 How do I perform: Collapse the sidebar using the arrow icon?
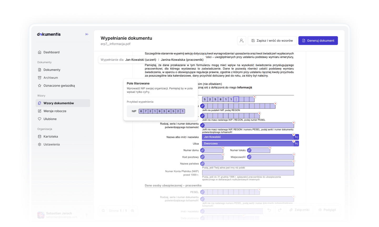pos(87,34)
